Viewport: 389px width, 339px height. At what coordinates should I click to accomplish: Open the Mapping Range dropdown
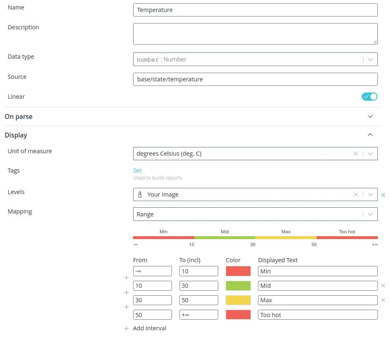coord(370,214)
